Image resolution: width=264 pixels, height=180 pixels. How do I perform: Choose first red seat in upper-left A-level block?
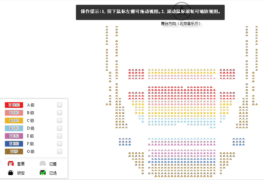[130, 70]
